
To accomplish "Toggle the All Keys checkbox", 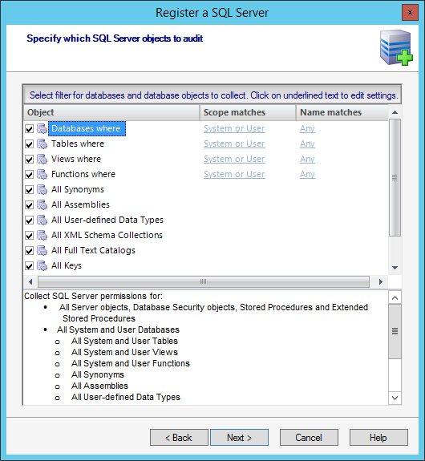I will click(29, 266).
